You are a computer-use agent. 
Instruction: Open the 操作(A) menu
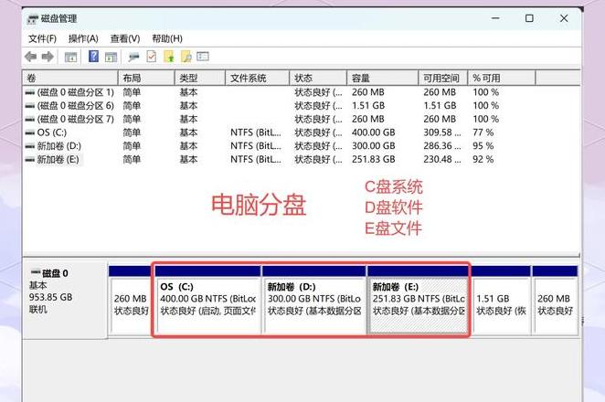[x=83, y=38]
